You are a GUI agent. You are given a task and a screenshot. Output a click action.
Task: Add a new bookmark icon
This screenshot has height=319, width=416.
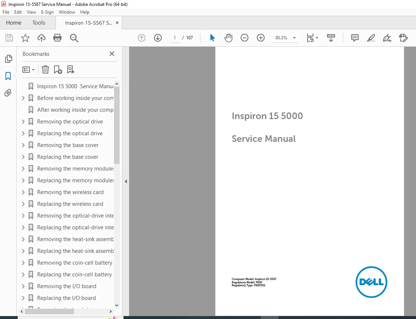(58, 69)
